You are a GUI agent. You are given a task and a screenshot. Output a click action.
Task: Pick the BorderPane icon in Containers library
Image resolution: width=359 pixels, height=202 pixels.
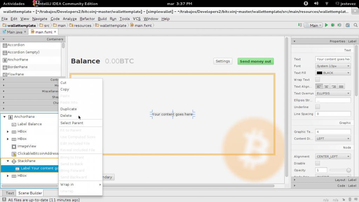tap(5, 67)
